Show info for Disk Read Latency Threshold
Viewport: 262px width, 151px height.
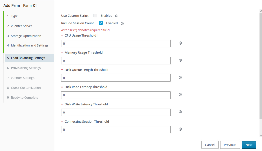tap(180, 95)
